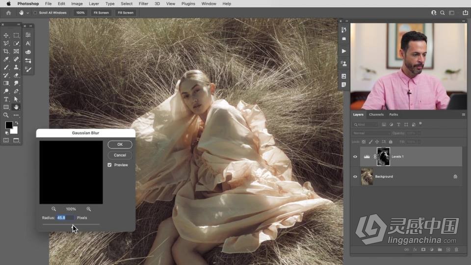Select the Hand tool in toolbar
471x265 pixels.
[x=16, y=107]
